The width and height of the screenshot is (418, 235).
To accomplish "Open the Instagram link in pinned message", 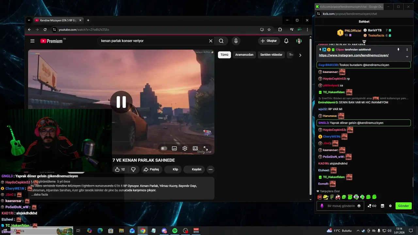I will point(354,55).
